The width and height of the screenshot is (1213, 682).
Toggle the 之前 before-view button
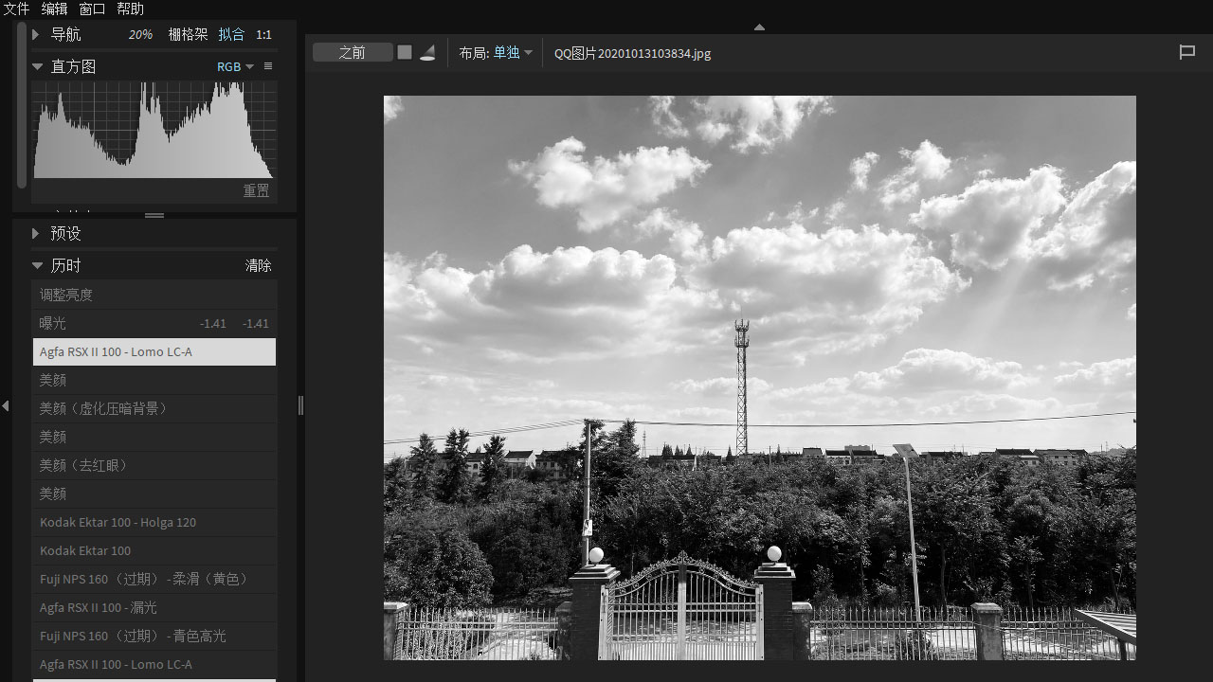coord(353,52)
